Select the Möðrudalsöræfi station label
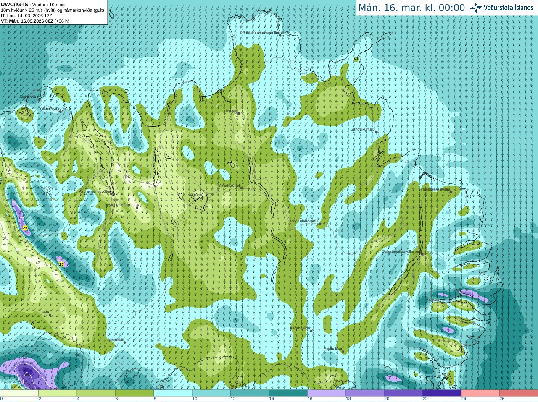The image size is (538, 402). (x=304, y=221)
